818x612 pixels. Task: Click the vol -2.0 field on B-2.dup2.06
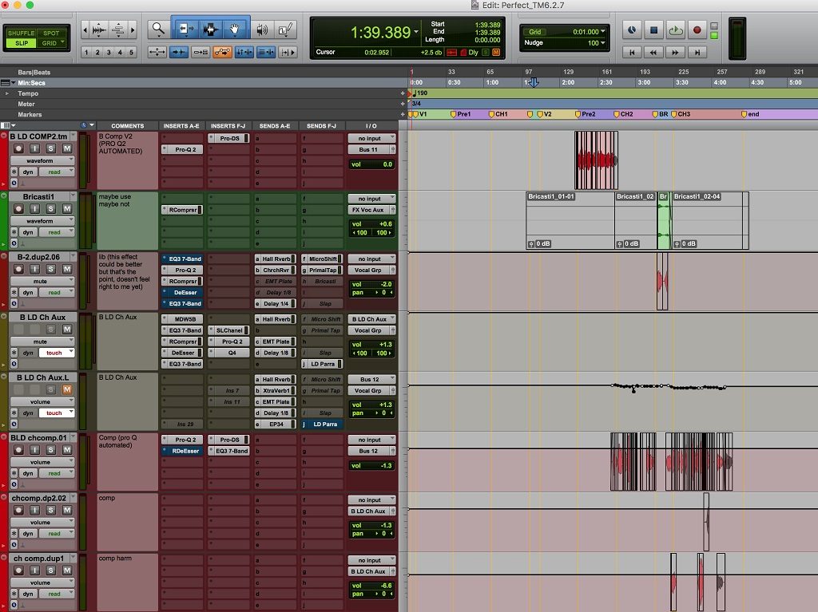371,285
